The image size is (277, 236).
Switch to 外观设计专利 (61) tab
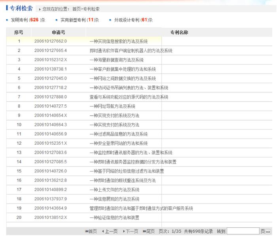click(x=133, y=20)
